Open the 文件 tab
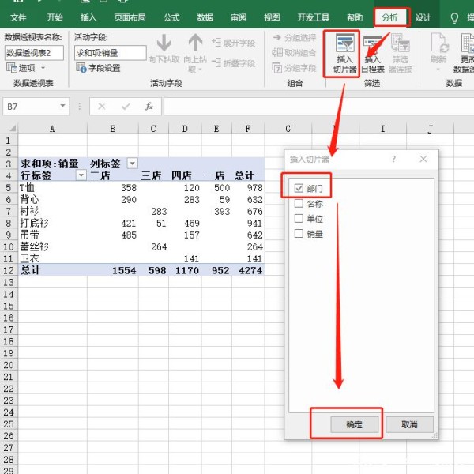This screenshot has width=474, height=474. (18, 17)
